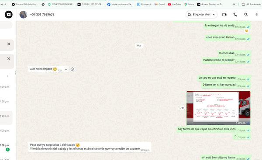Open Cursos BiA Lab bookmark
Viewport: 262px width, 160px height.
coord(25,4)
